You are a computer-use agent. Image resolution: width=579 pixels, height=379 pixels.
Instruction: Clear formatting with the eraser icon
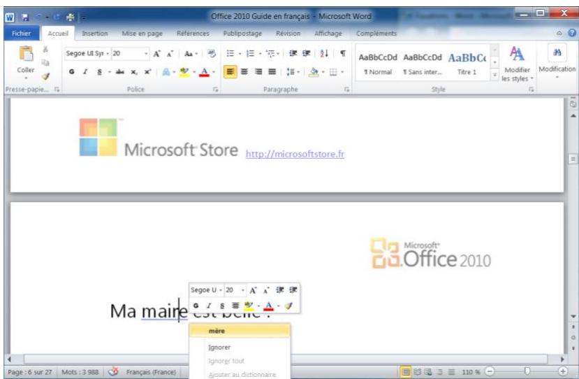212,54
